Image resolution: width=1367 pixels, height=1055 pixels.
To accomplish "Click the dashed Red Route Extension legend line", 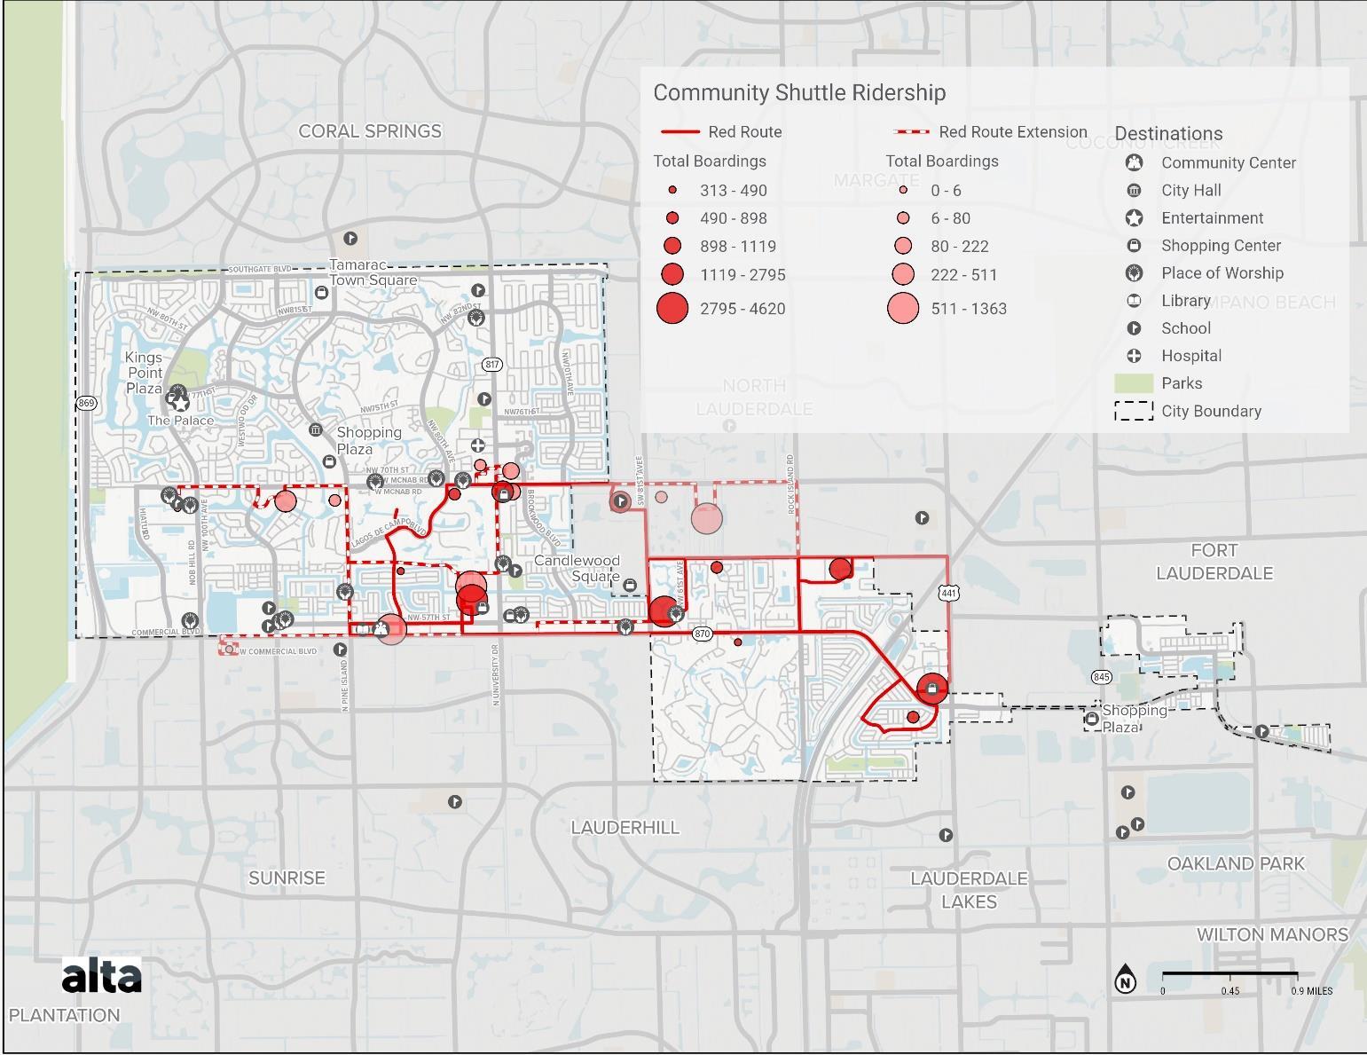I will pyautogui.click(x=911, y=131).
